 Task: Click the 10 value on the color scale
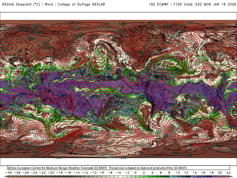(x=178, y=173)
